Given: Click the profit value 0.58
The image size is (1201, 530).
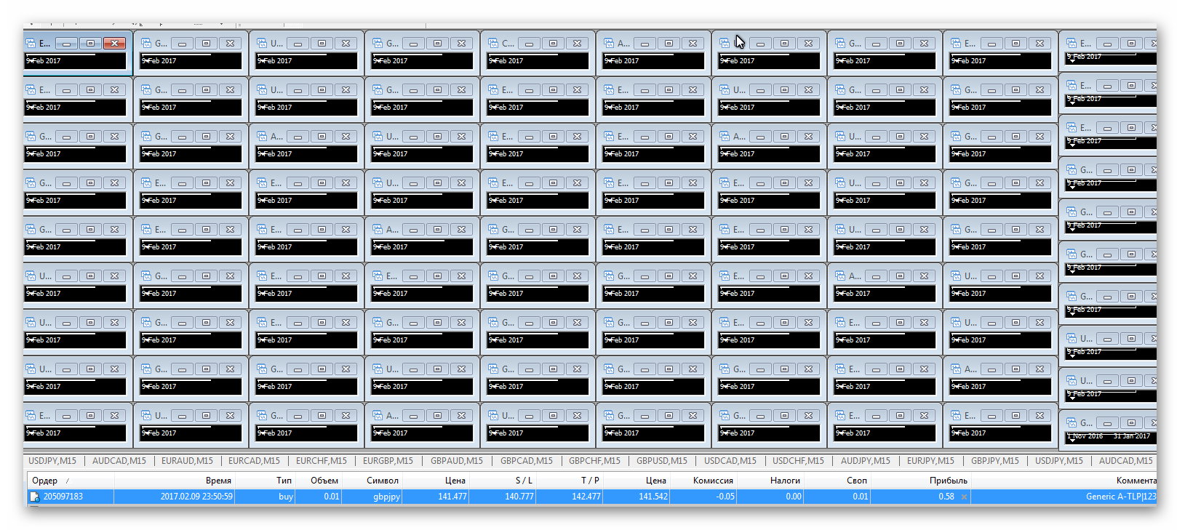Looking at the screenshot, I should point(946,497).
